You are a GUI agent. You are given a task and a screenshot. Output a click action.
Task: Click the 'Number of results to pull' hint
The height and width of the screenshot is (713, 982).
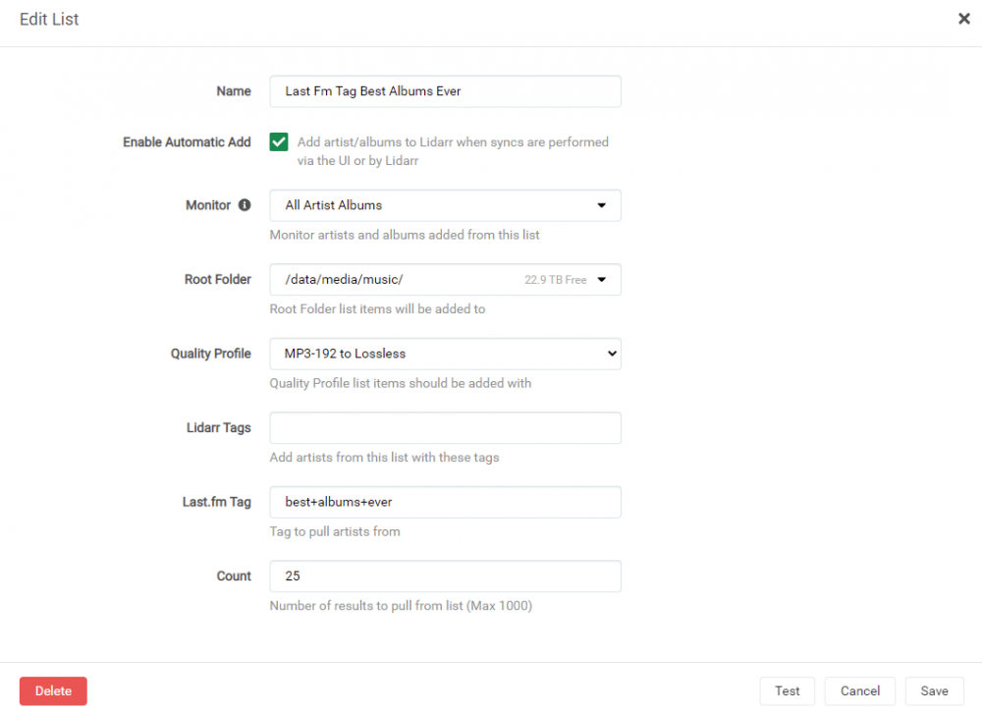coord(401,606)
